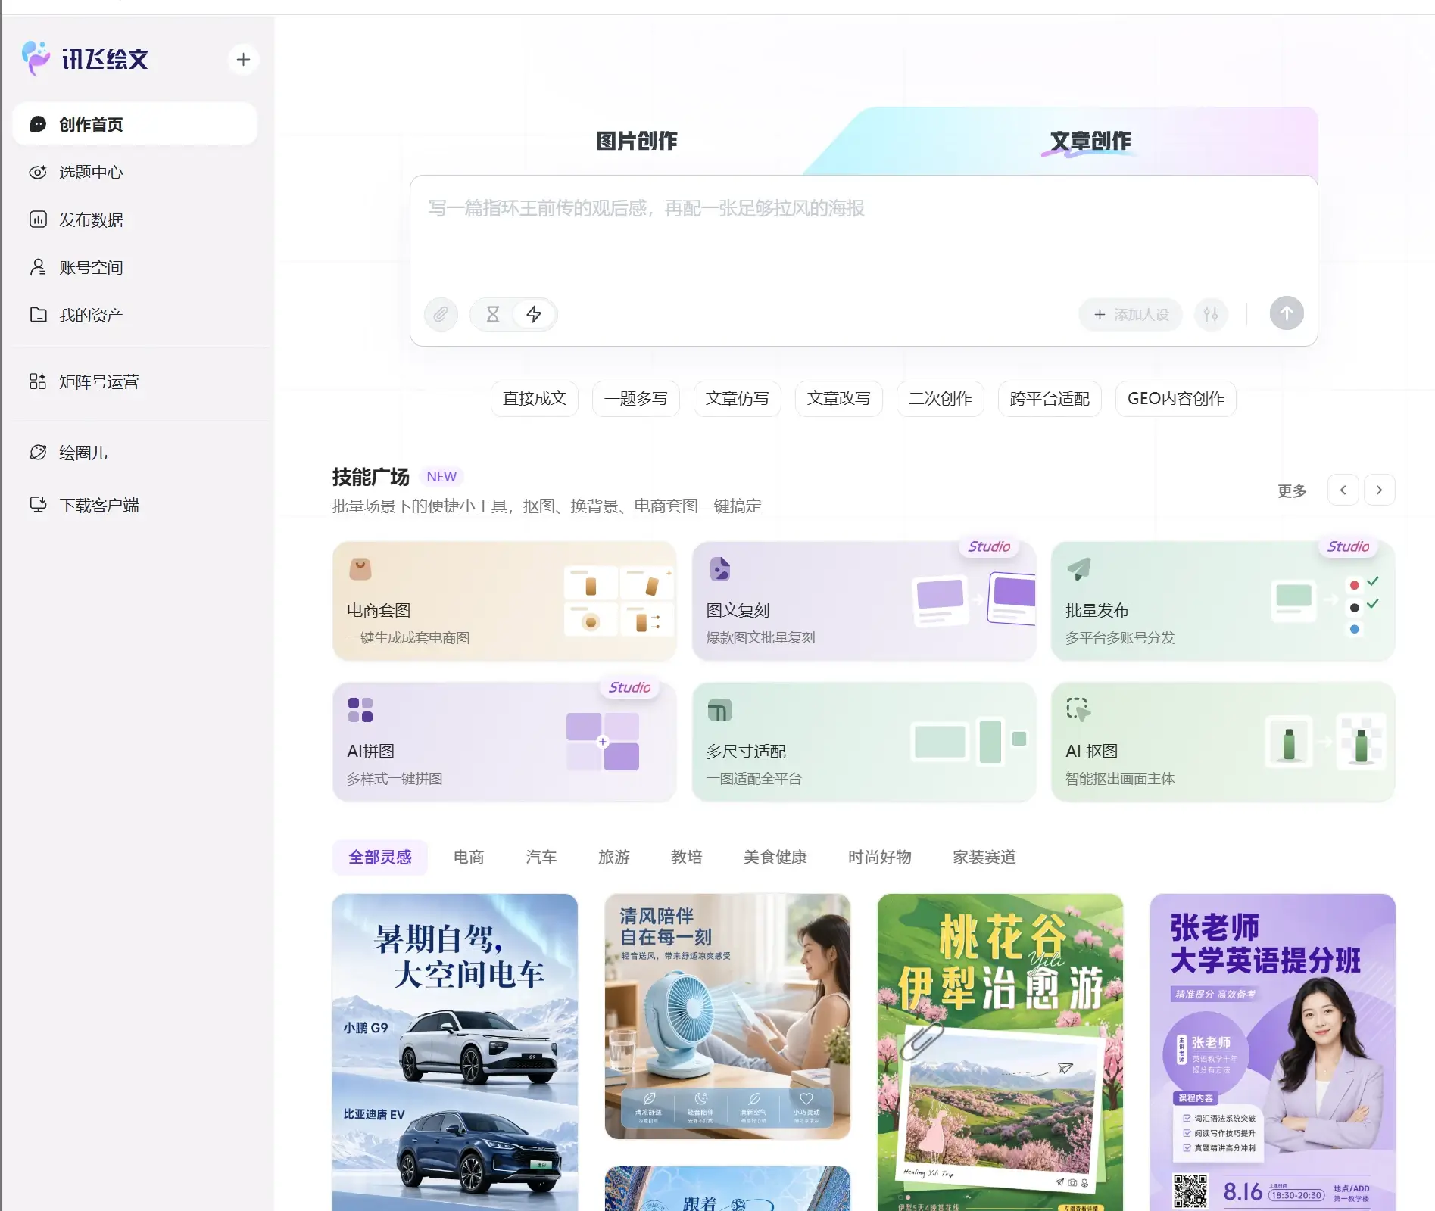Image resolution: width=1435 pixels, height=1211 pixels.
Task: Open 矩阵号运营 in the sidebar
Action: (135, 381)
